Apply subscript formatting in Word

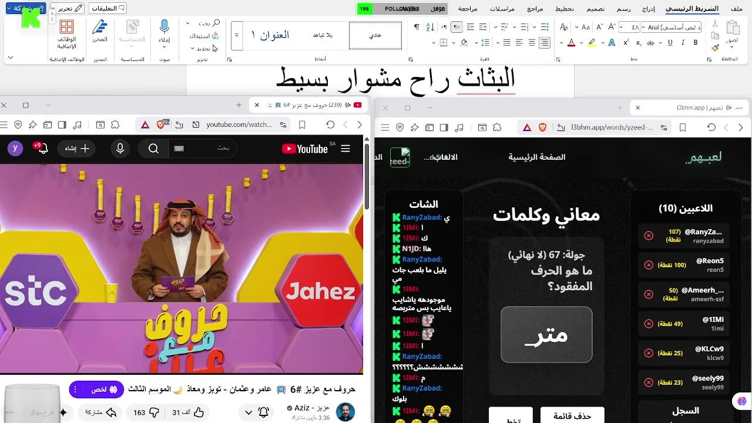(x=638, y=42)
